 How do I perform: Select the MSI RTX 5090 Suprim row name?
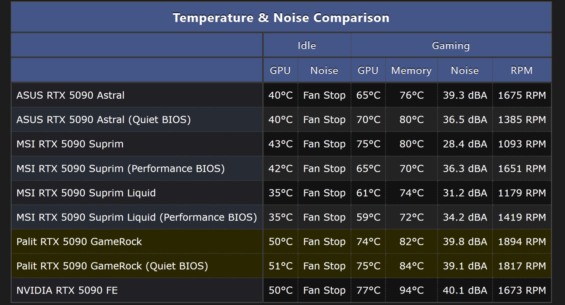[70, 144]
